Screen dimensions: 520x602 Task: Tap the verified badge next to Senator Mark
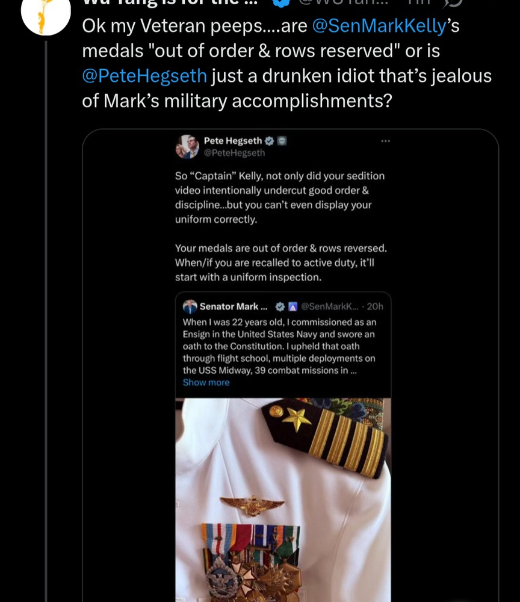tap(280, 306)
